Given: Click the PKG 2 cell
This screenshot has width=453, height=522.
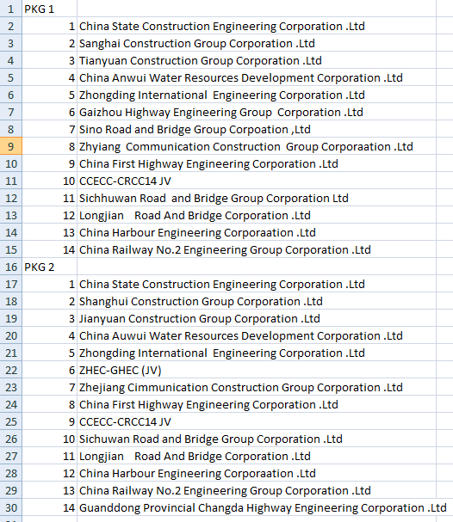Looking at the screenshot, I should pos(49,267).
